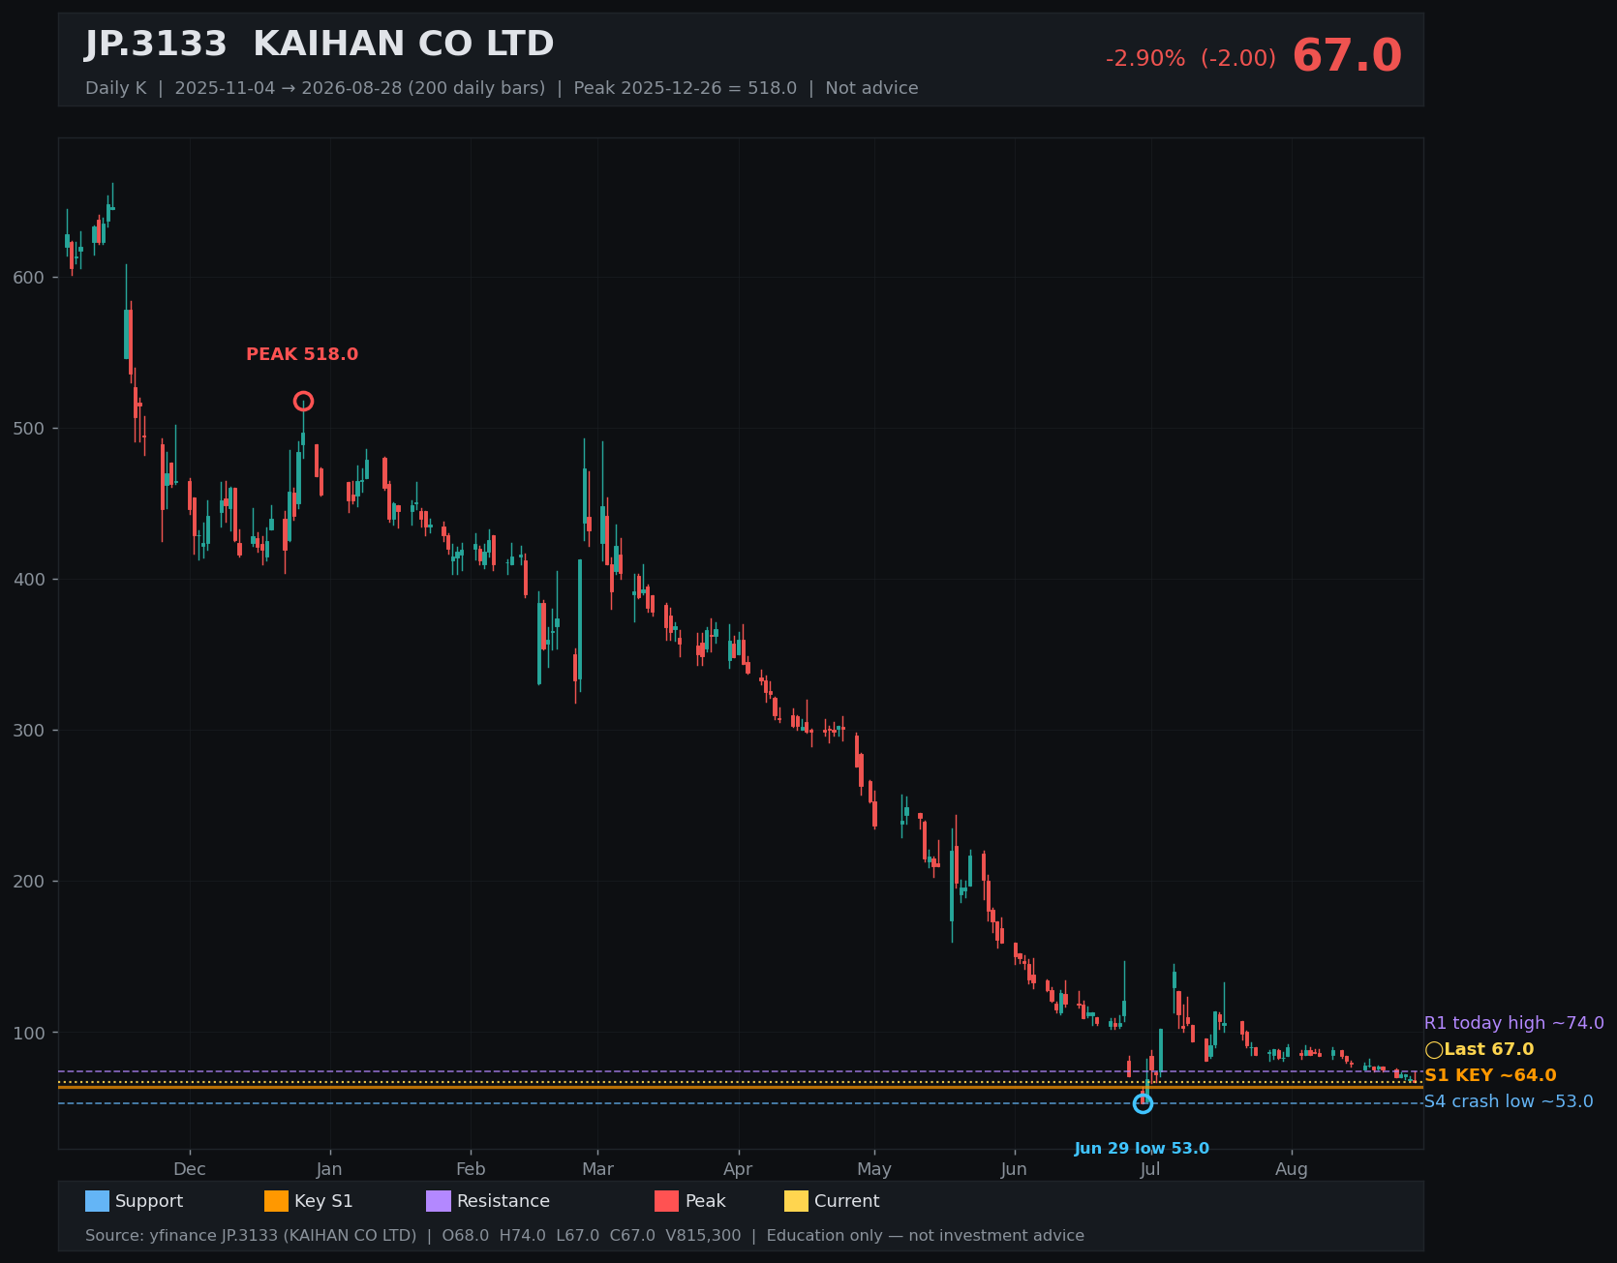Click the 'Apr' x-axis month label
Viewport: 1617px width, 1263px height.
coord(738,1169)
